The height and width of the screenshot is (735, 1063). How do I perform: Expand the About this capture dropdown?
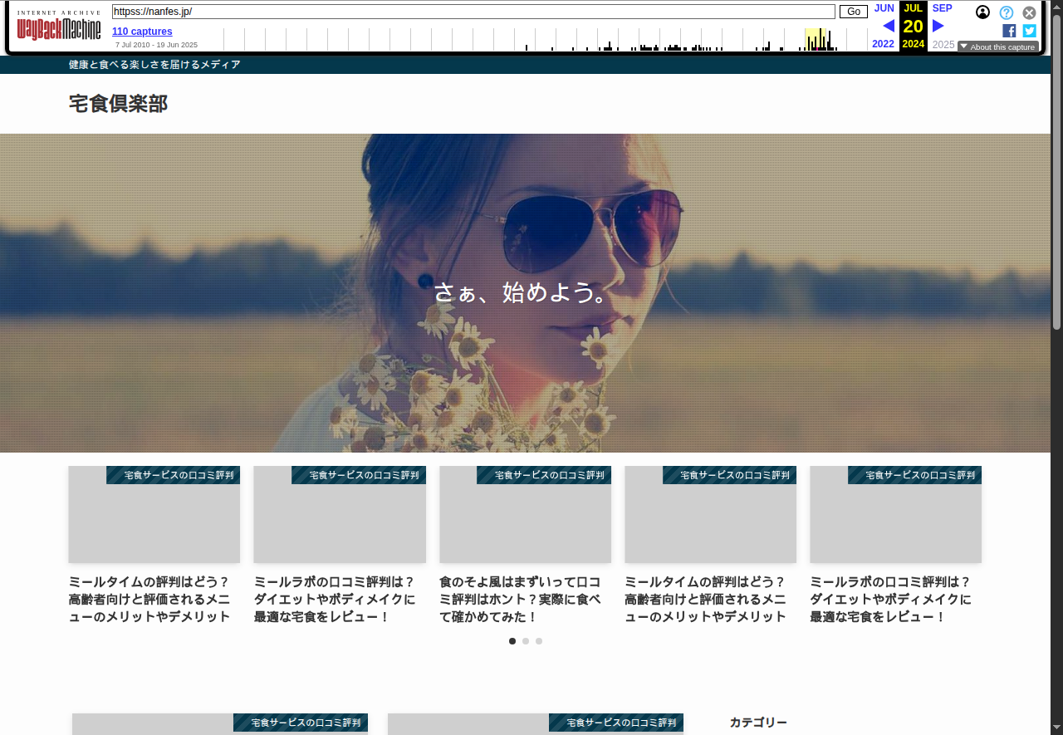997,47
